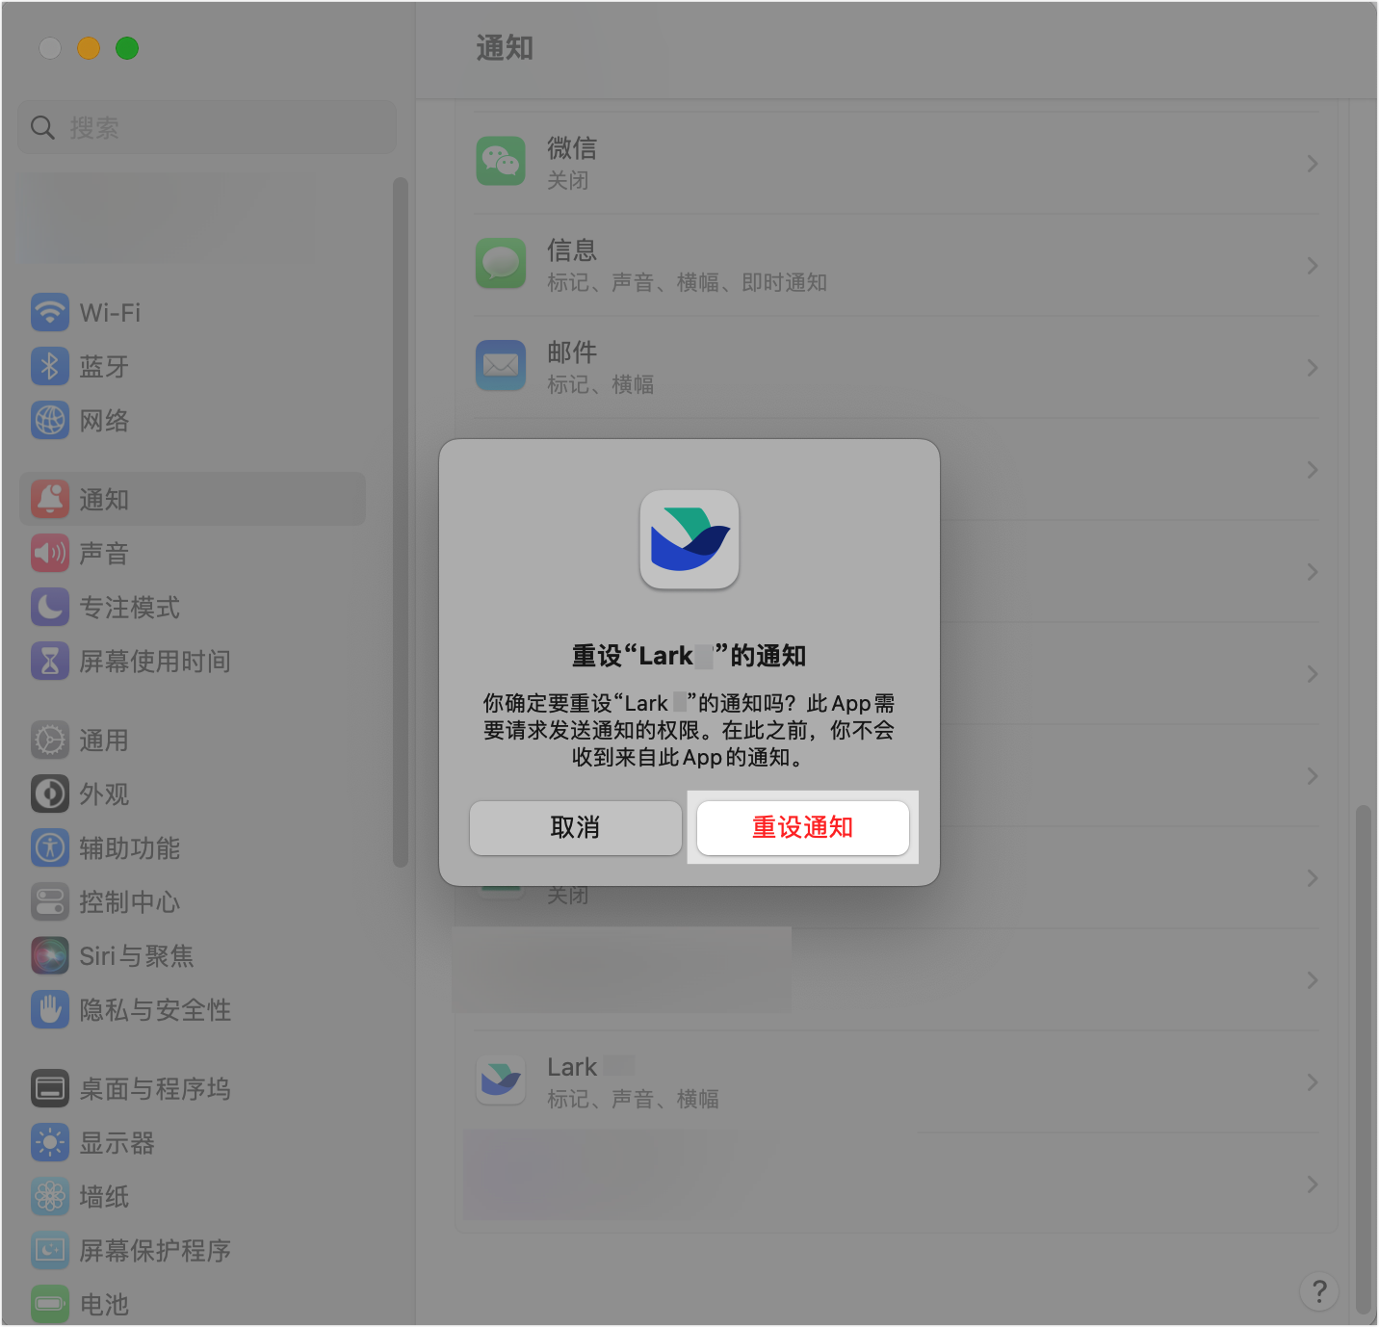
Task: Click the Wi-Fi label in sidebar
Action: tap(110, 313)
